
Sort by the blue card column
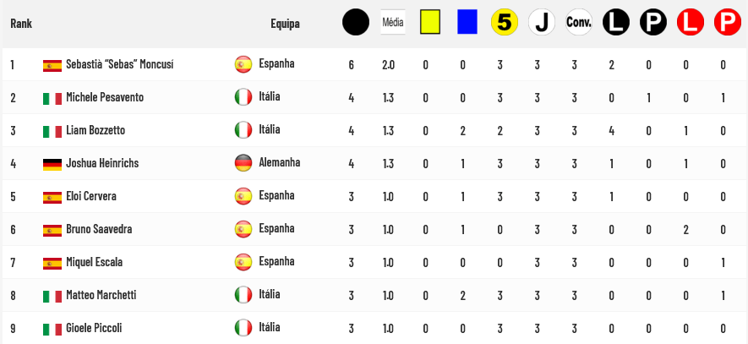tap(467, 22)
